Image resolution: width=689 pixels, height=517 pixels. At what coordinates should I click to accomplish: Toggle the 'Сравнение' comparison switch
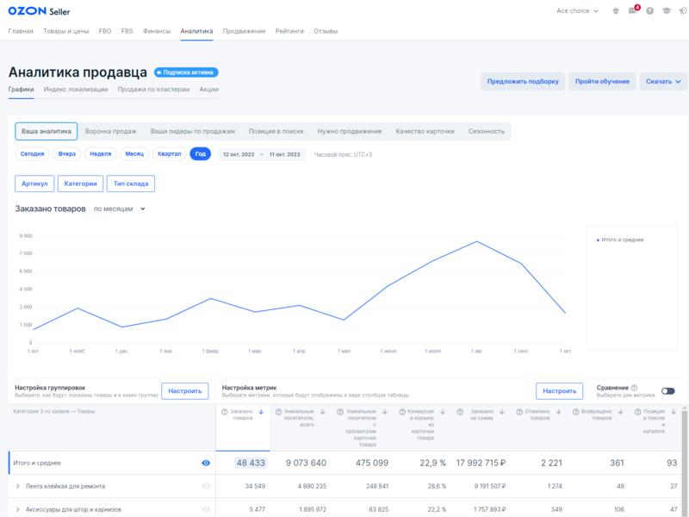coord(667,391)
